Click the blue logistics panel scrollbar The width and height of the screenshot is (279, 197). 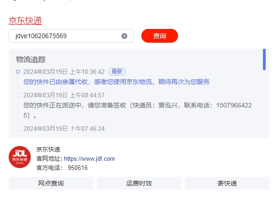(264, 59)
